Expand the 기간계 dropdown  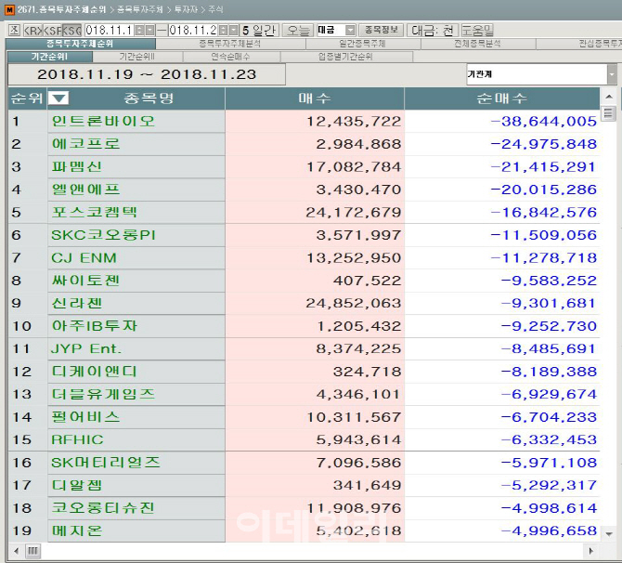tap(611, 74)
